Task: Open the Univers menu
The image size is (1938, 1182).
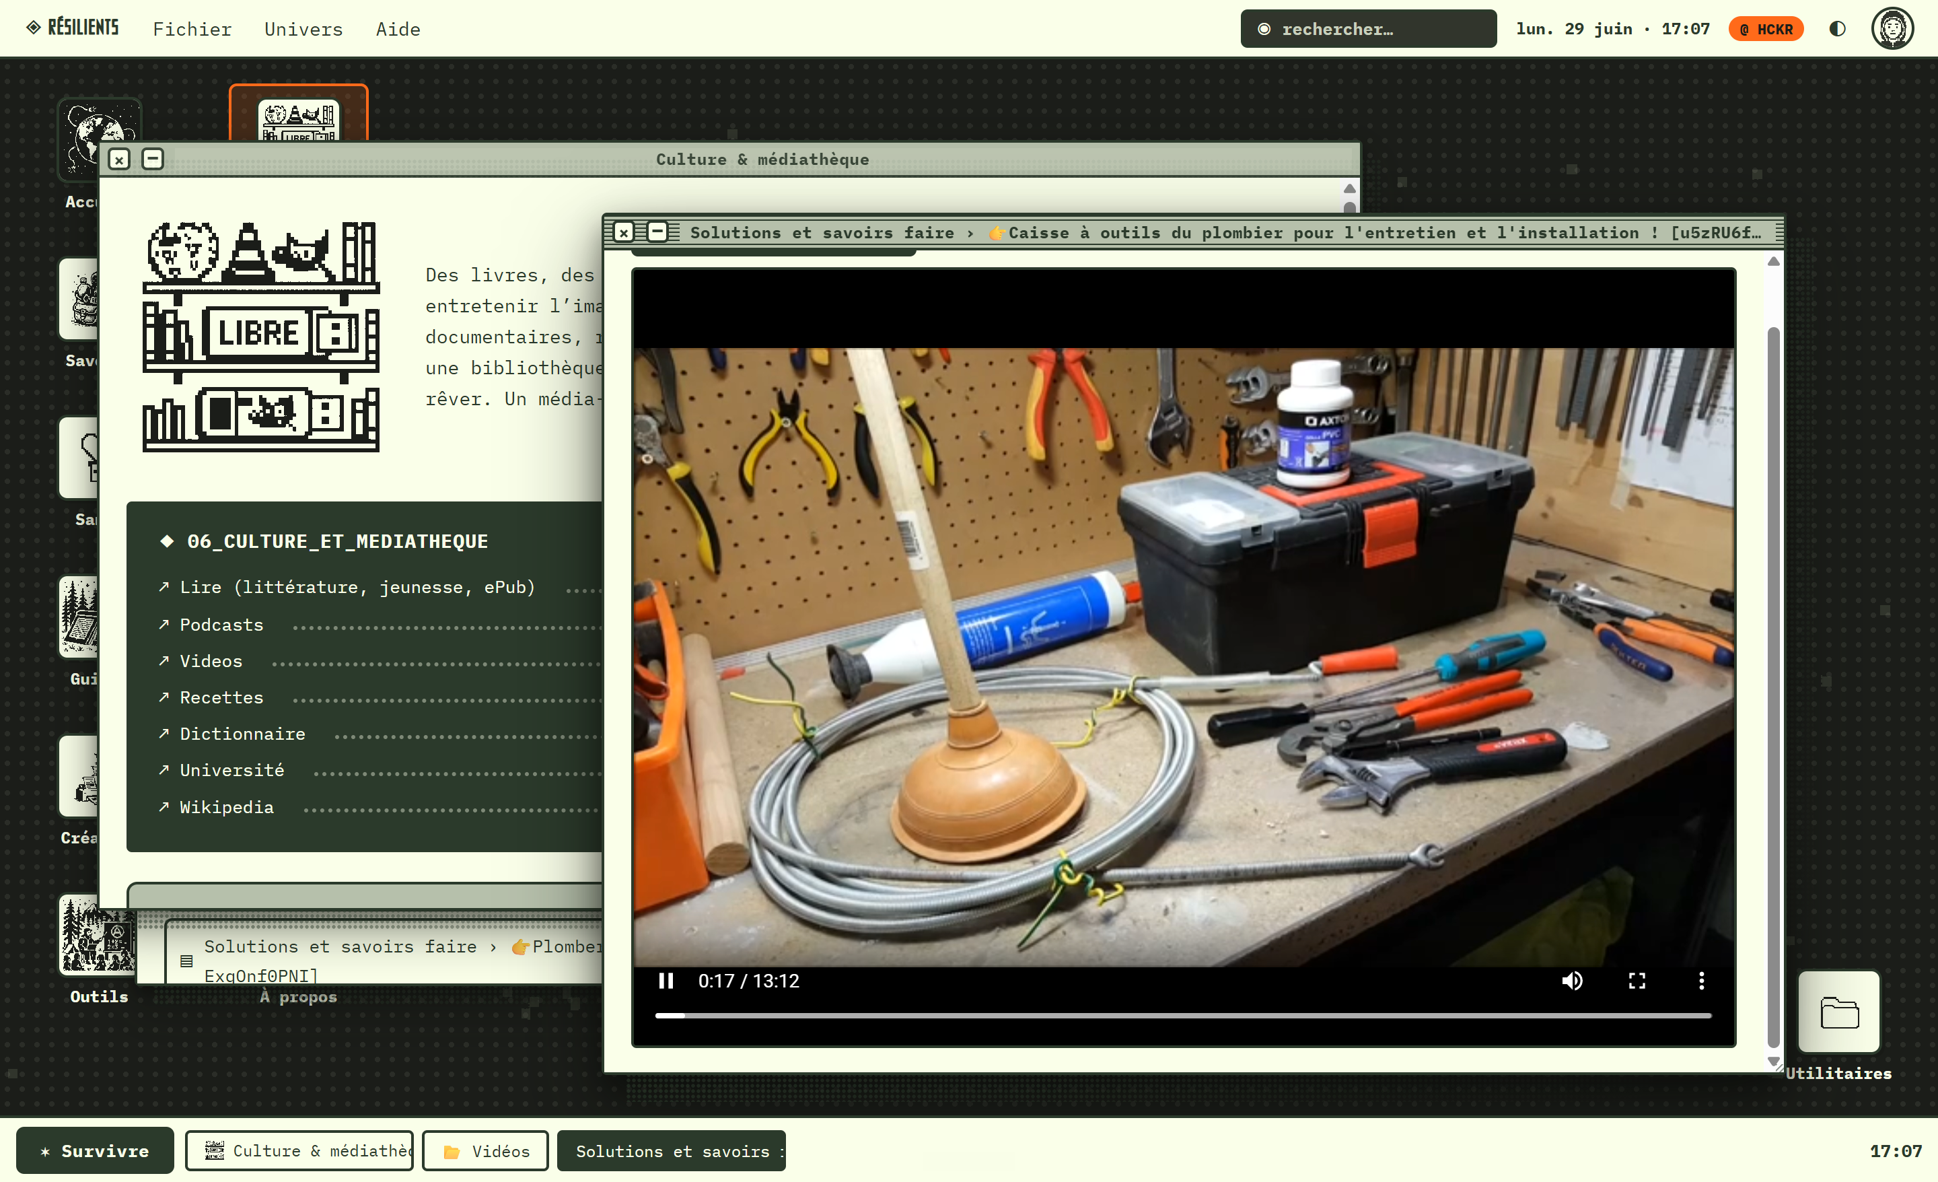Action: pos(303,29)
